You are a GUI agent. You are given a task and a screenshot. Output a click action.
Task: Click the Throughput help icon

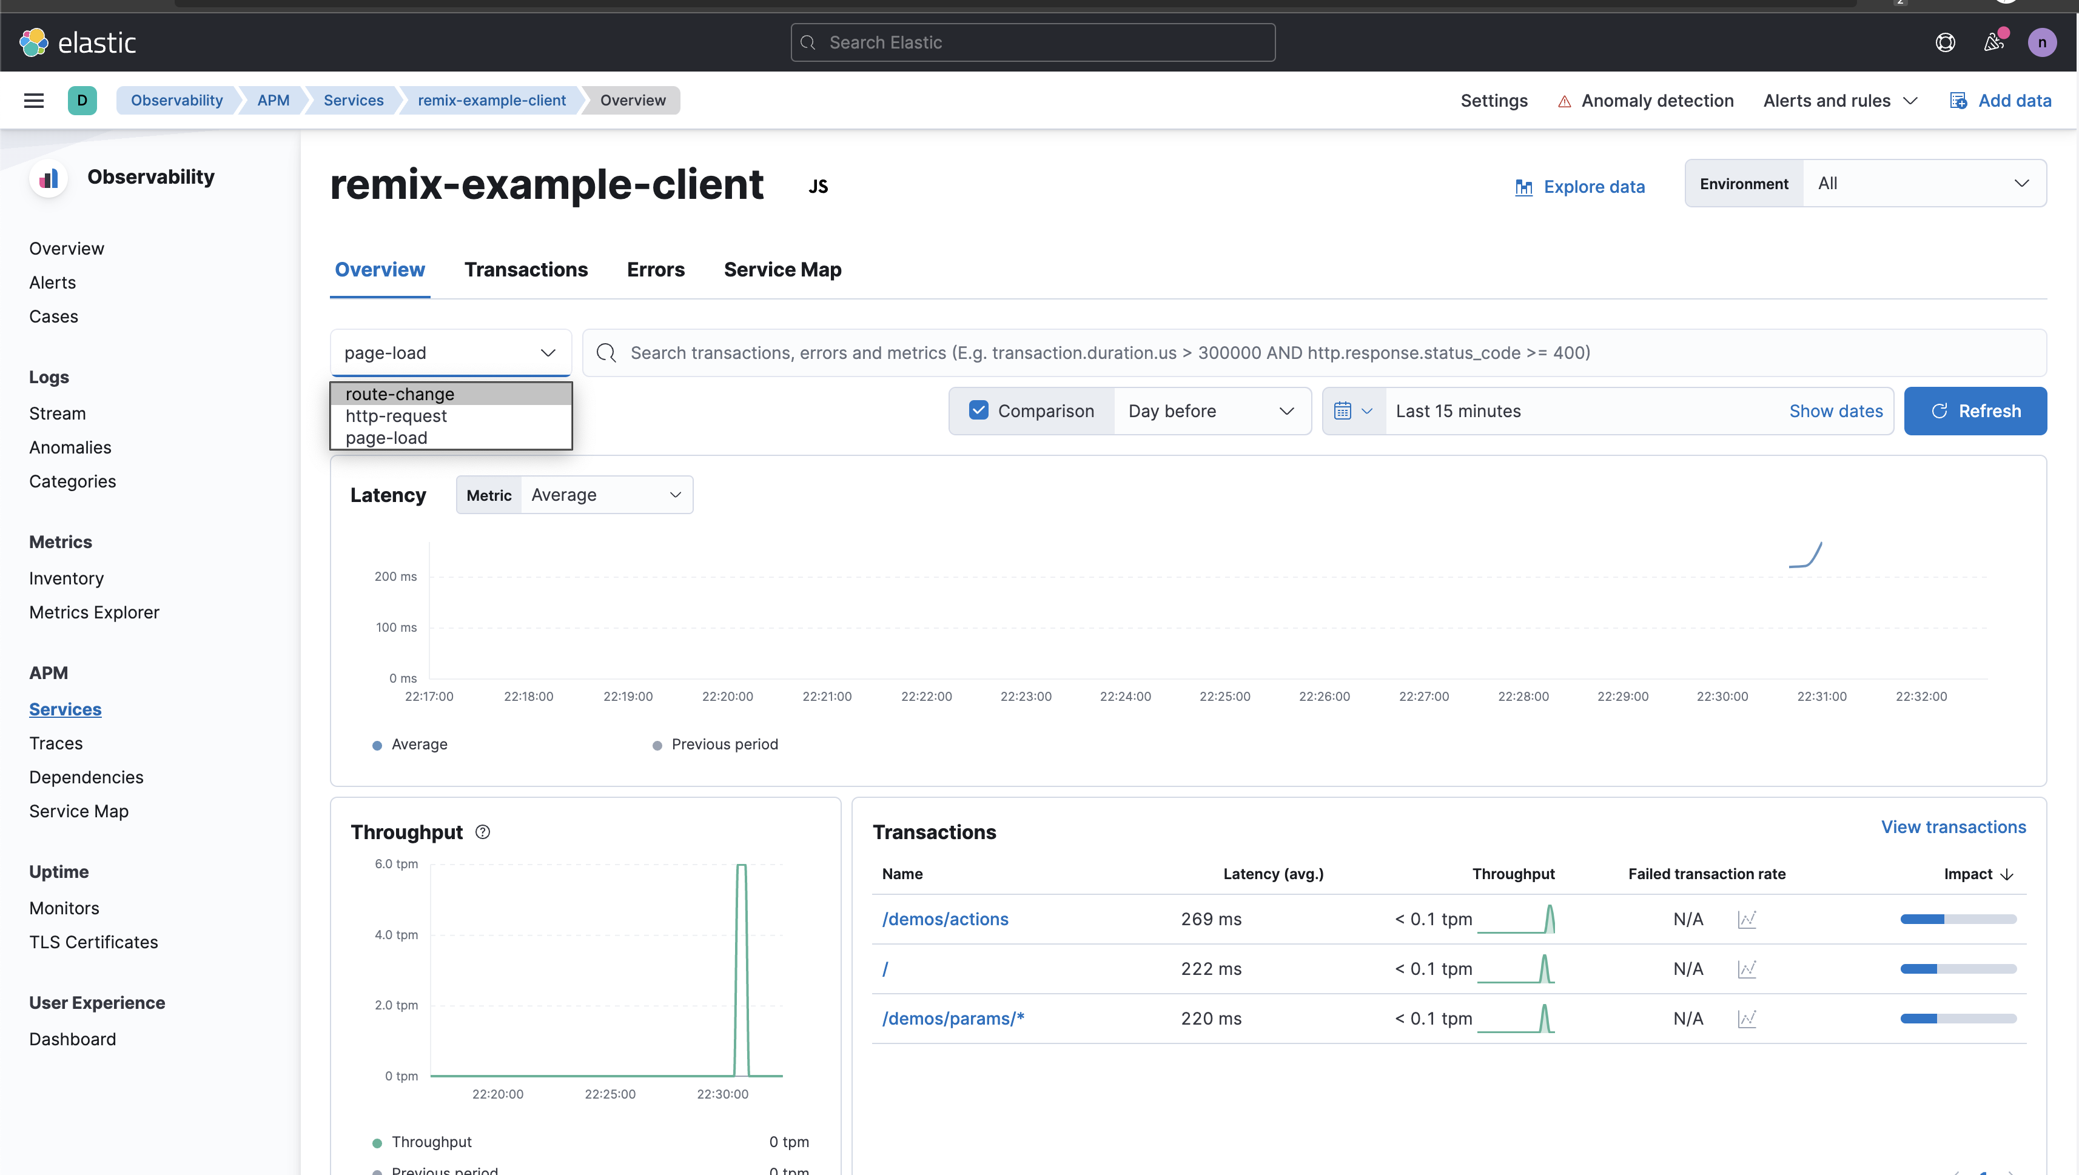483,831
